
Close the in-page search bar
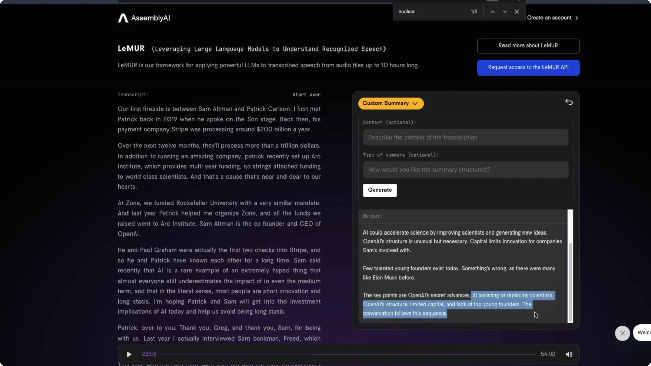click(517, 11)
